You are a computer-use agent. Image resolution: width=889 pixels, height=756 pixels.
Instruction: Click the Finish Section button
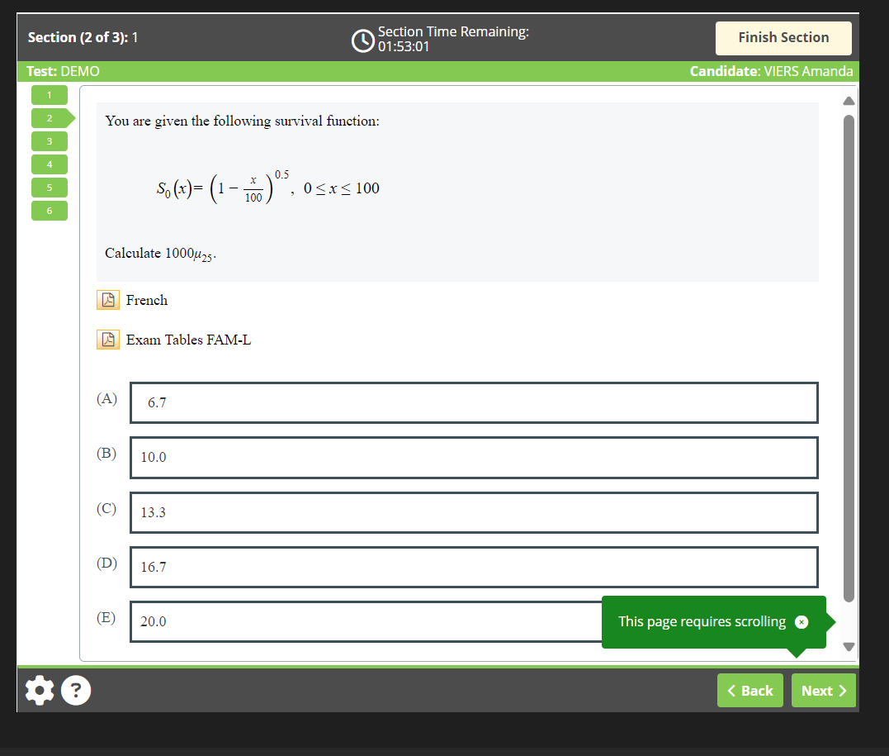783,38
